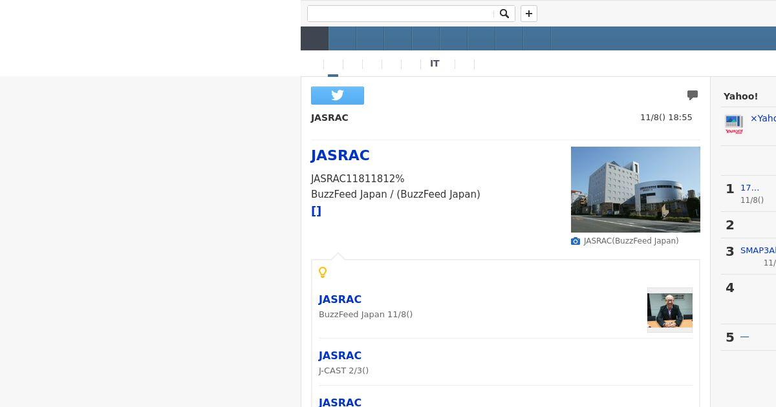Click the plus button beside search
This screenshot has height=407, width=776.
point(529,14)
